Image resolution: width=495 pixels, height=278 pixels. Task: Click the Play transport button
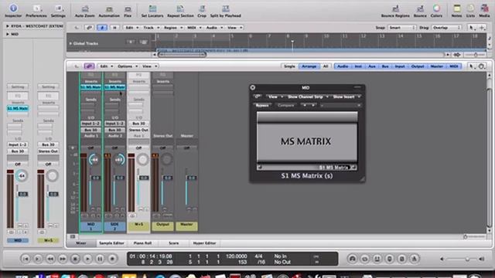click(87, 259)
